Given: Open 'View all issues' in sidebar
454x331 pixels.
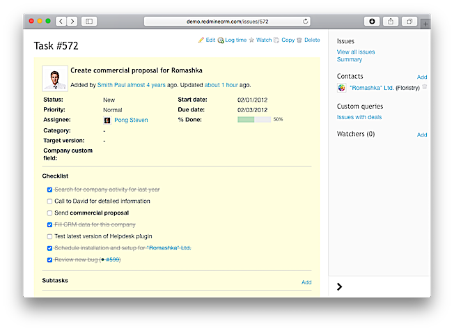Looking at the screenshot, I should 356,52.
